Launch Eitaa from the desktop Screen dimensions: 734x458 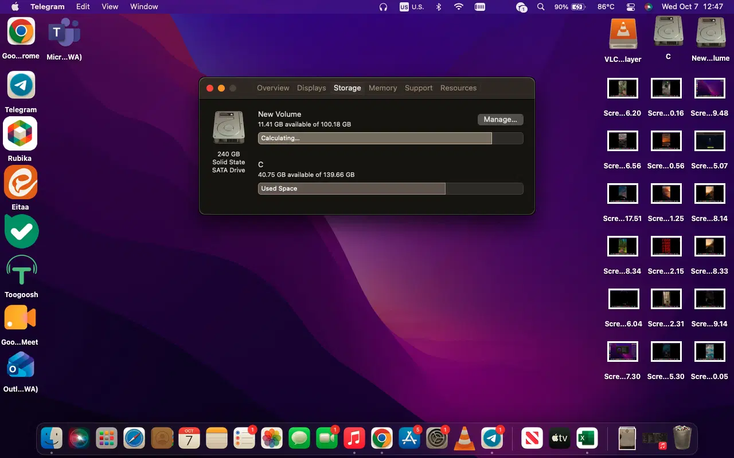20,182
